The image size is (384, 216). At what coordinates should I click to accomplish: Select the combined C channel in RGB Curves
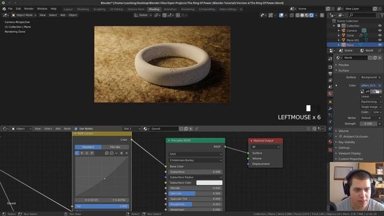pos(77,153)
